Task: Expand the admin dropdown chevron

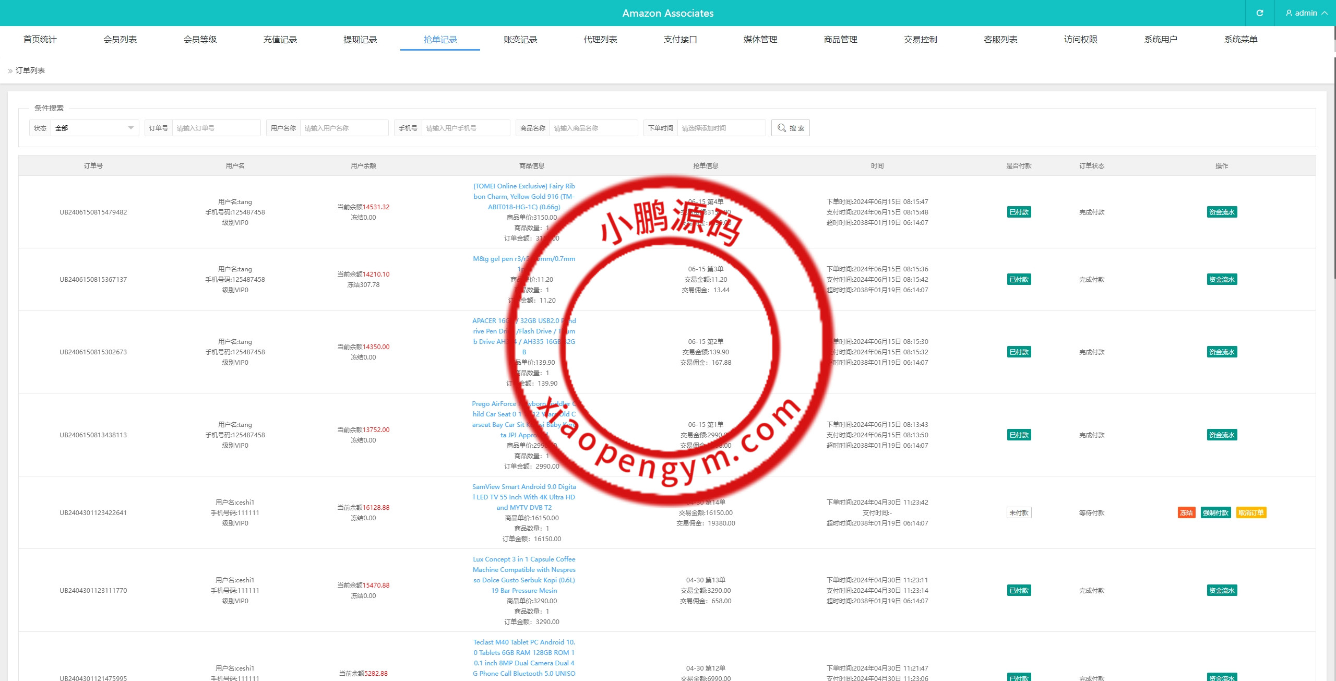Action: tap(1325, 13)
